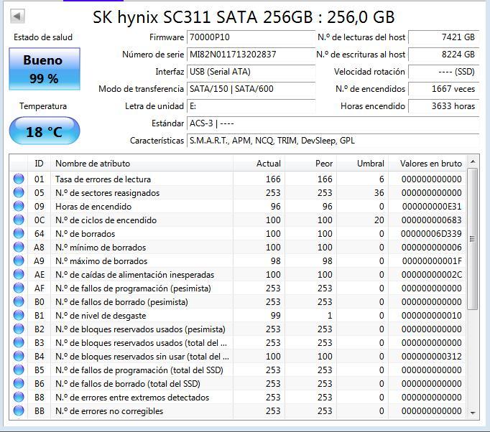Click the blue status orb for attribute 01
This screenshot has height=432, width=490.
tap(19, 179)
